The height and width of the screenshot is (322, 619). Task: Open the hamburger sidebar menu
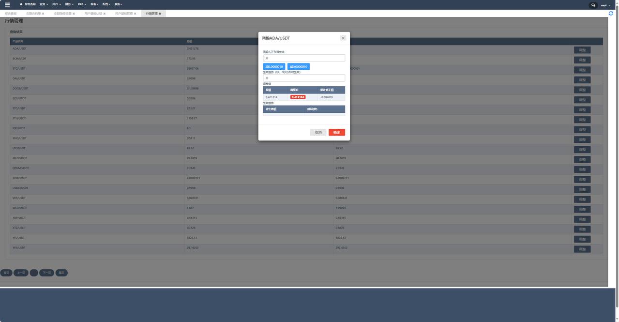(x=7, y=4)
